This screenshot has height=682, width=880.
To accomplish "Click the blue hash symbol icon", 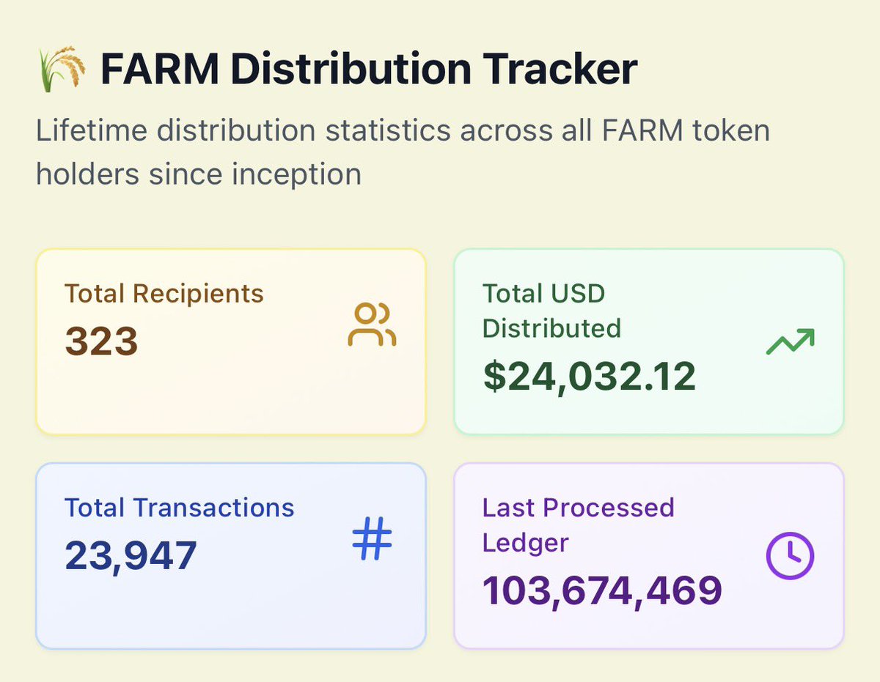I will pos(372,539).
